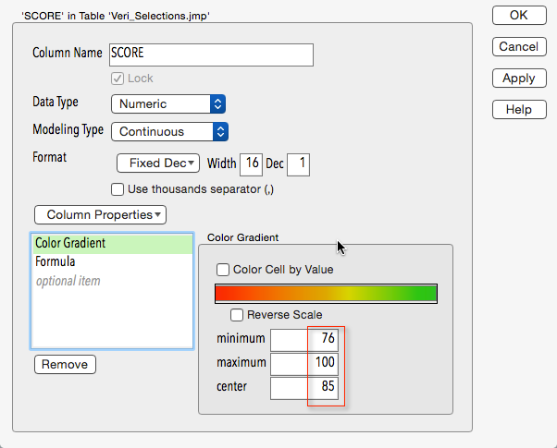Click the Column Name text field

click(211, 54)
